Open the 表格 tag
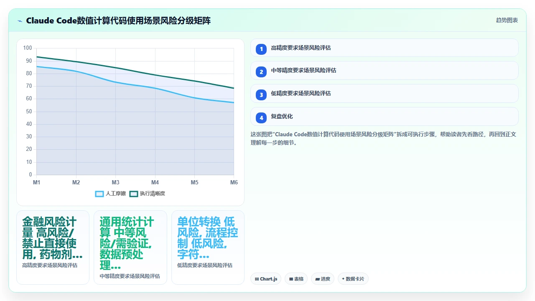Viewport: 535px width, 301px height. click(296, 279)
